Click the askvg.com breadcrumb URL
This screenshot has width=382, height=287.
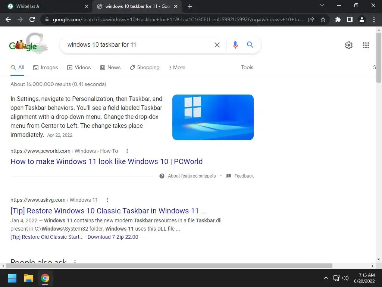(54, 200)
